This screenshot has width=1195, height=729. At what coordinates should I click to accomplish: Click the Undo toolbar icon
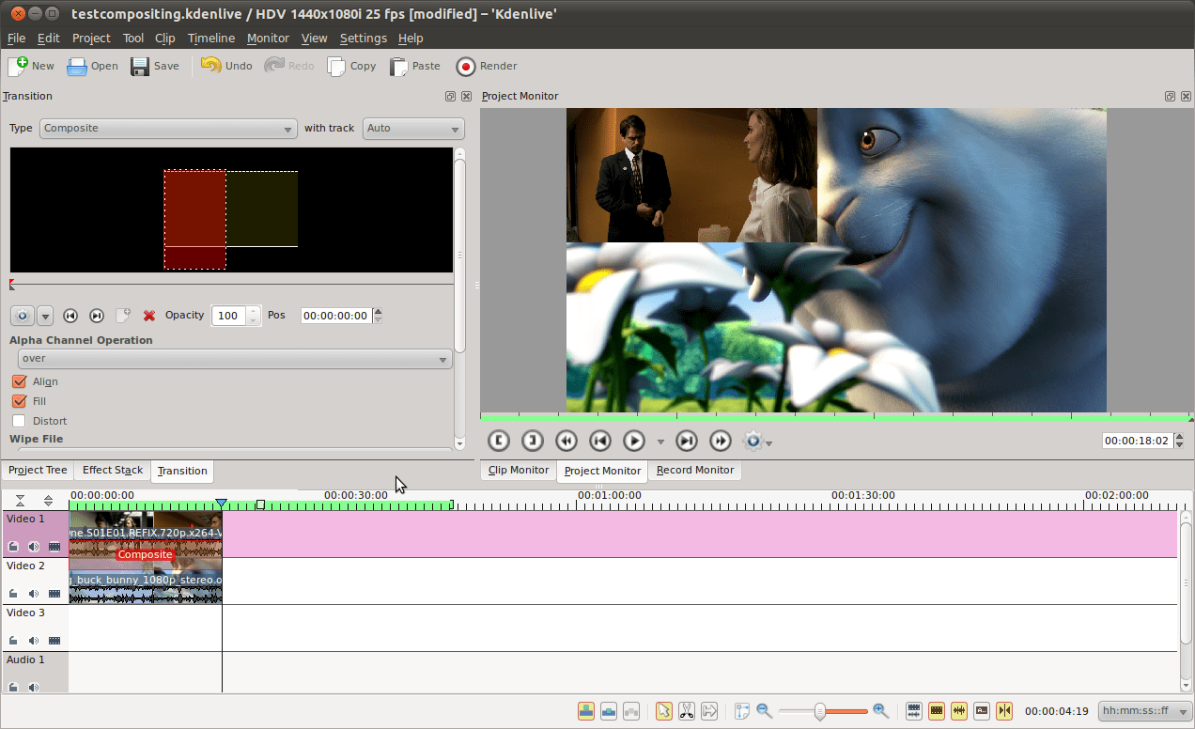coord(225,66)
